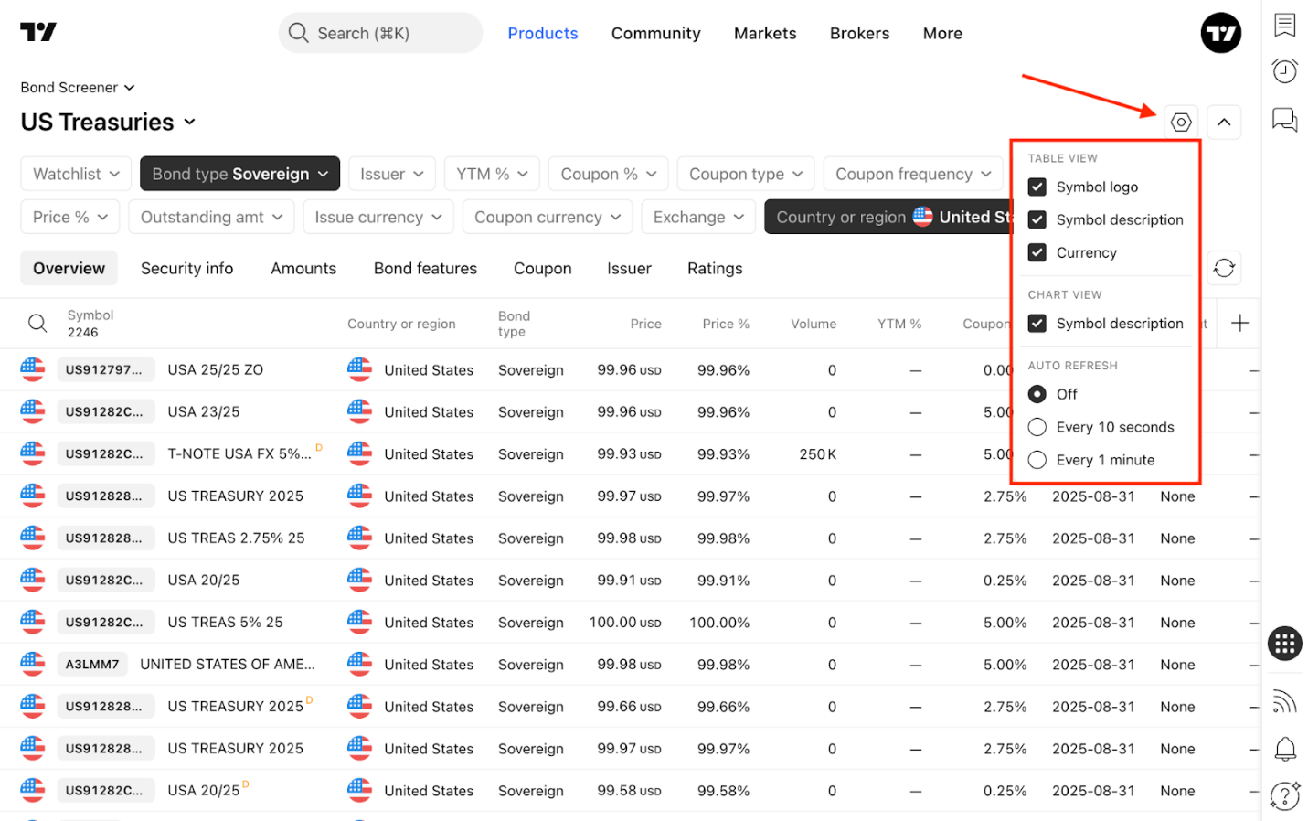Sort by the Volume column header

(x=814, y=324)
